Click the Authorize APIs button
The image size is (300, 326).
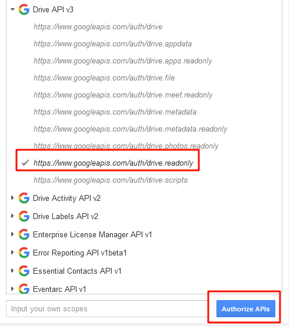tap(246, 309)
